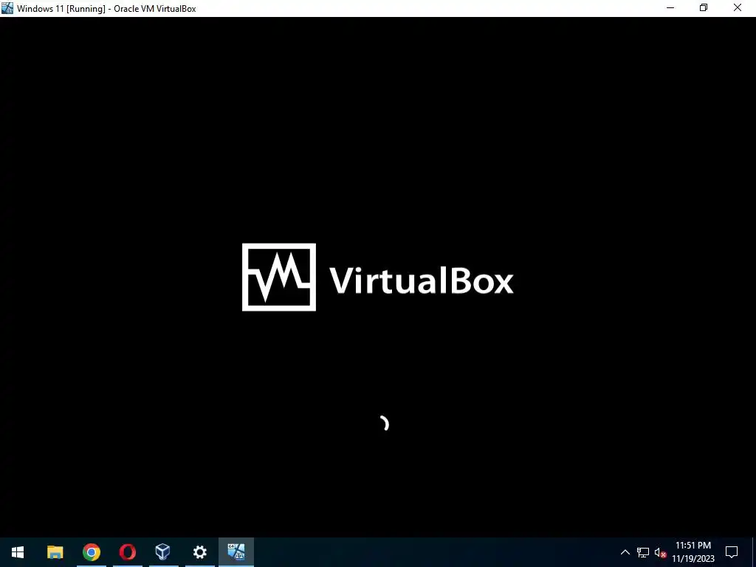The height and width of the screenshot is (567, 756).
Task: Show hidden icons in the system tray
Action: tap(625, 552)
